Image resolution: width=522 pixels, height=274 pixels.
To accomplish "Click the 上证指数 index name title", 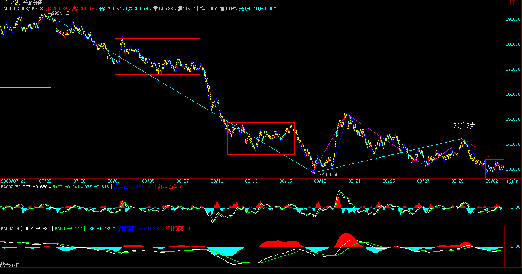I will [10, 3].
